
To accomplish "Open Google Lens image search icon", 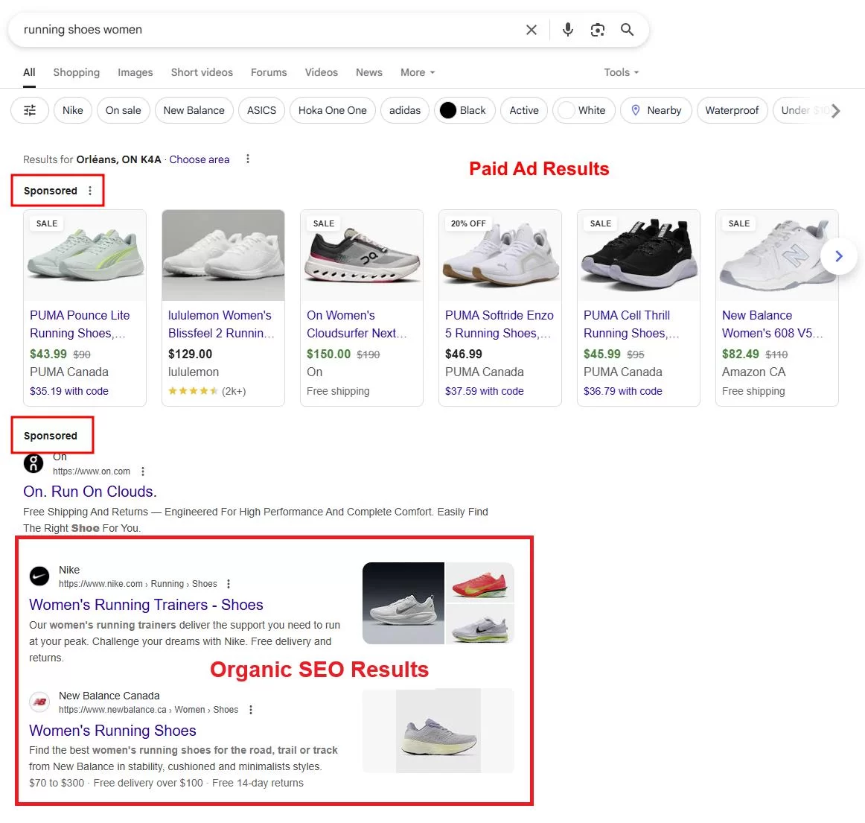I will coord(597,30).
